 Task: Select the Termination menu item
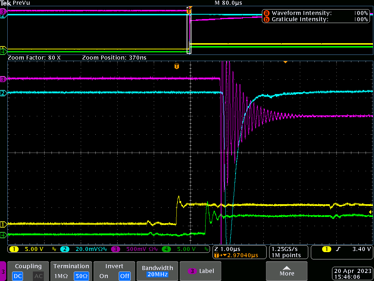(x=71, y=266)
